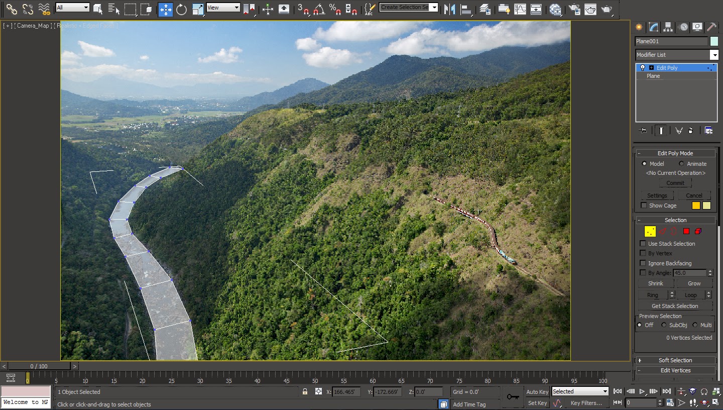Enable the By Vertex checkbox

[643, 253]
